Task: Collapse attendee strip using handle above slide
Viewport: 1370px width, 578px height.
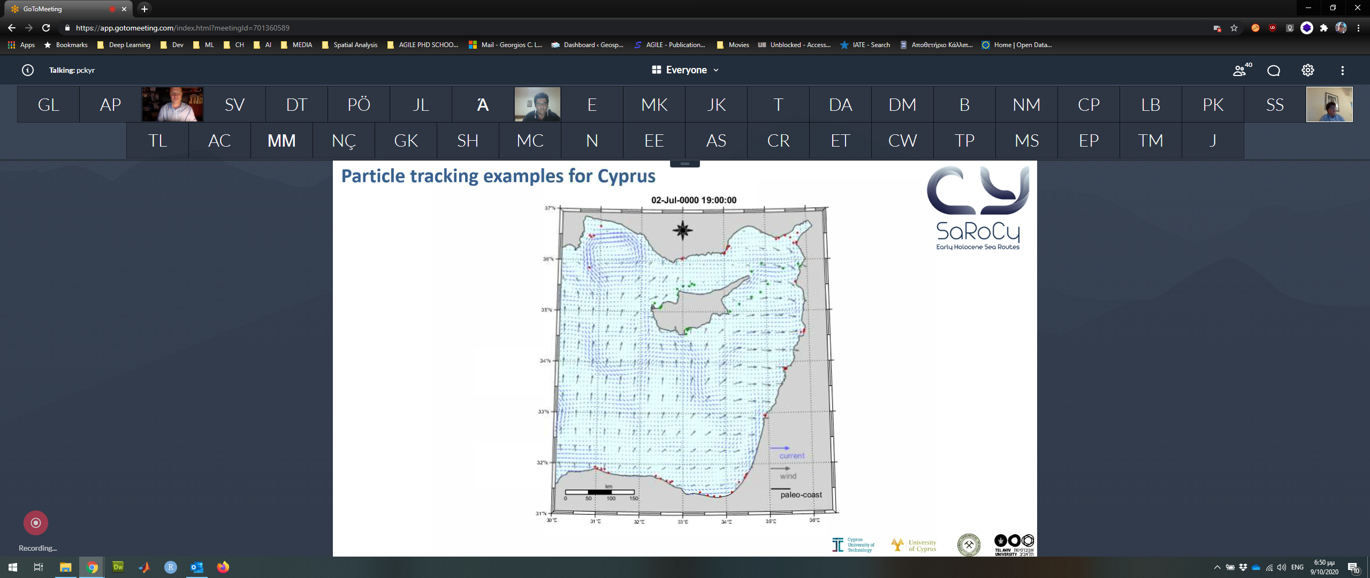Action: 684,164
